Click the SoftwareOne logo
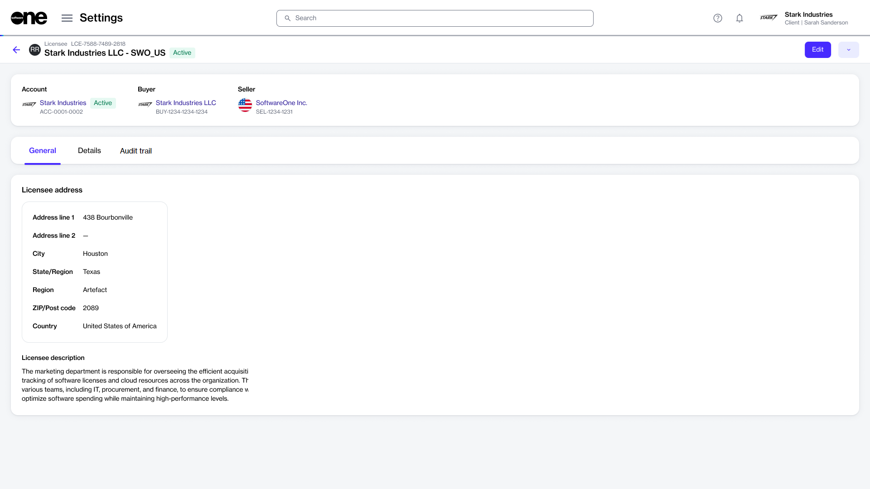This screenshot has height=489, width=870. coord(29,18)
